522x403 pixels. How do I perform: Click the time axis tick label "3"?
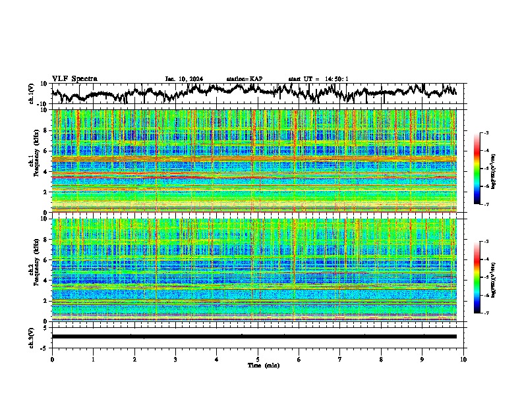[x=175, y=360]
